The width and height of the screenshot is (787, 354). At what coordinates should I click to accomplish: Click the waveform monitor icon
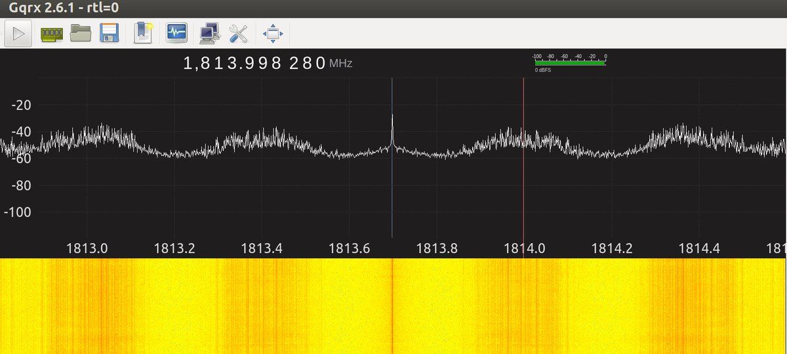(x=176, y=33)
